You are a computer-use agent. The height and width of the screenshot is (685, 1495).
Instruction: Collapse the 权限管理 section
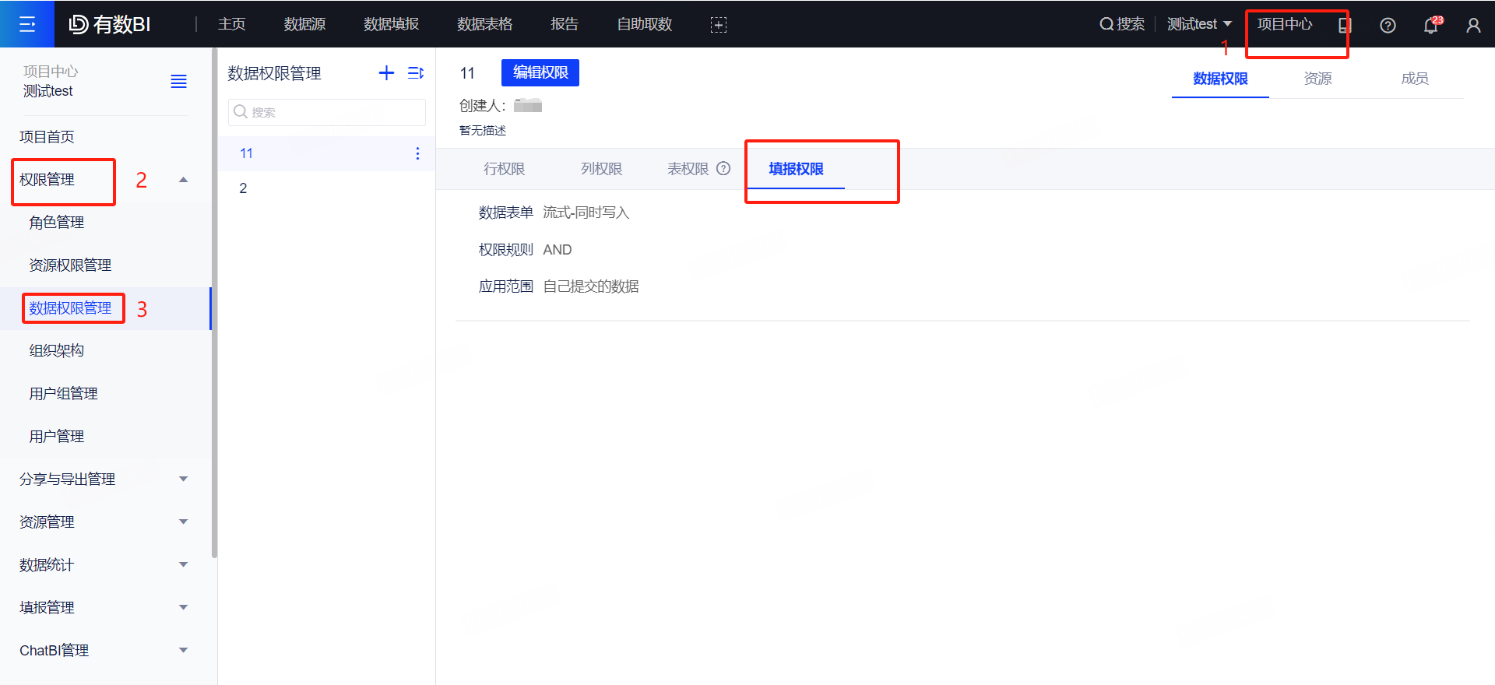(x=183, y=180)
